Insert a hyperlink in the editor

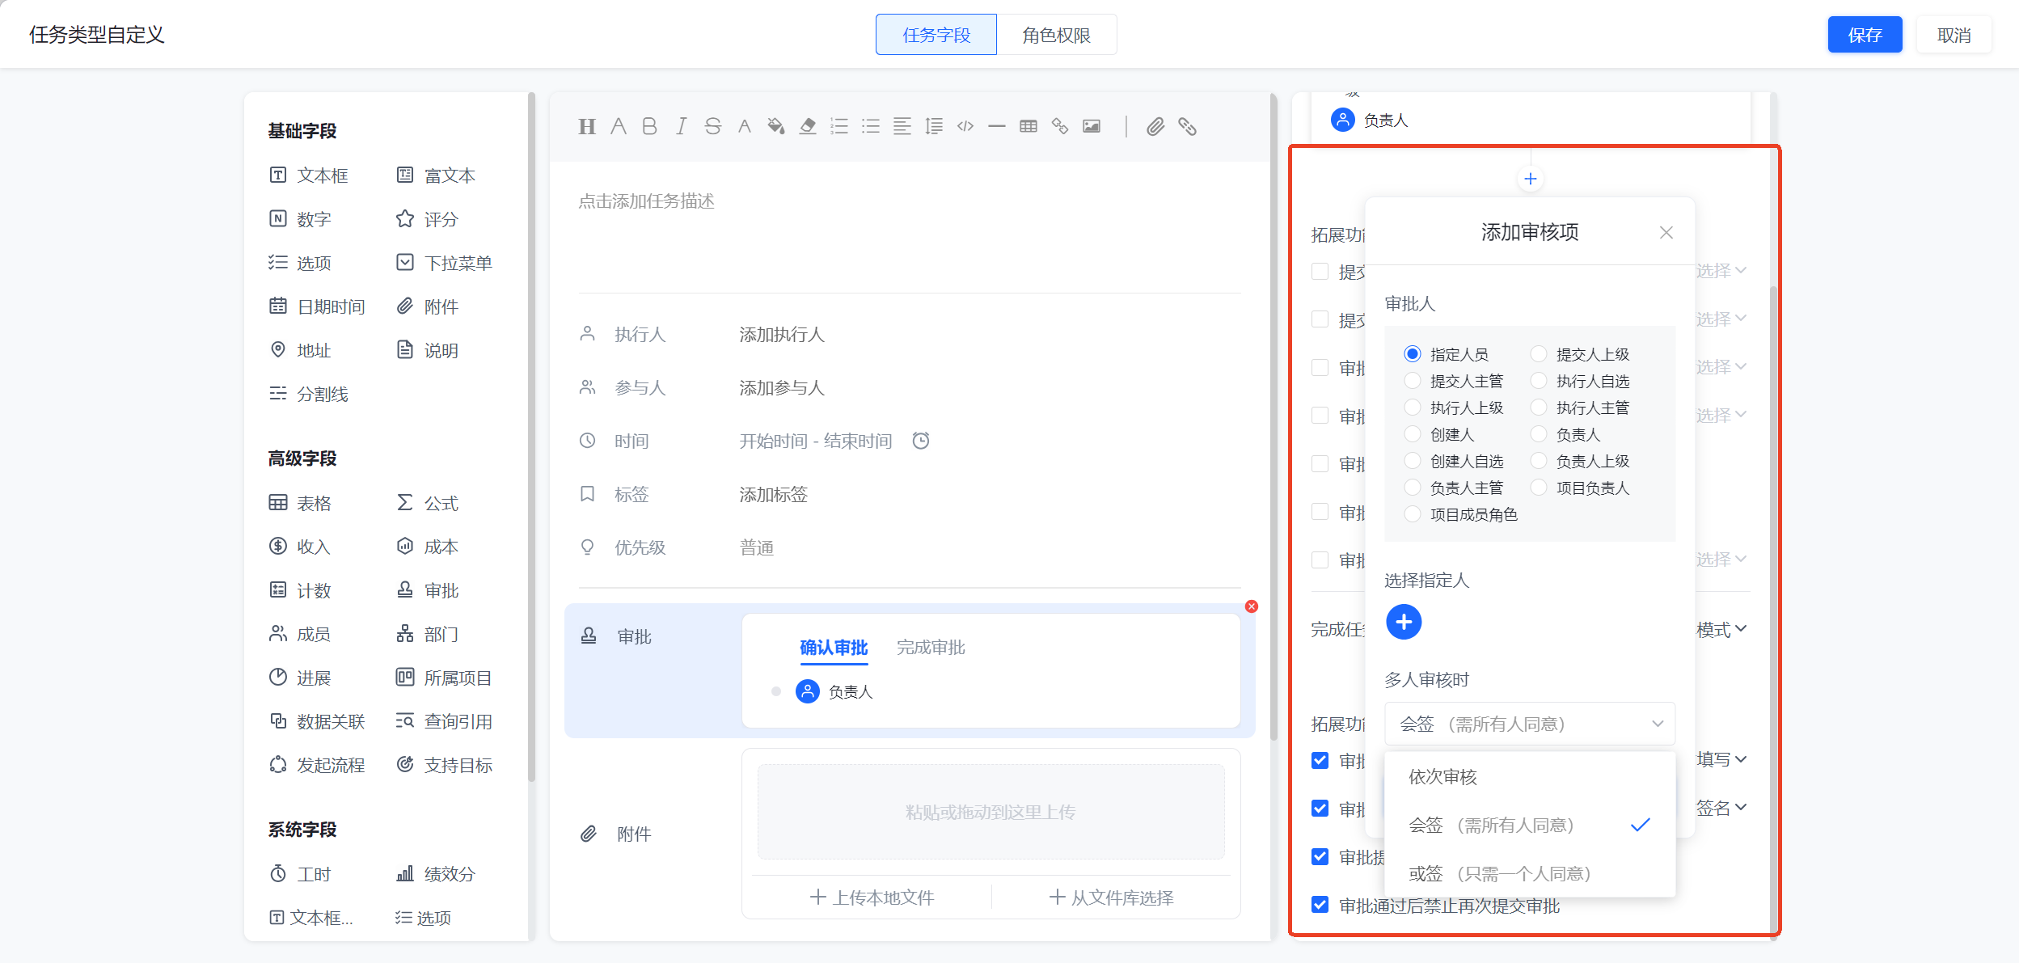point(1060,127)
